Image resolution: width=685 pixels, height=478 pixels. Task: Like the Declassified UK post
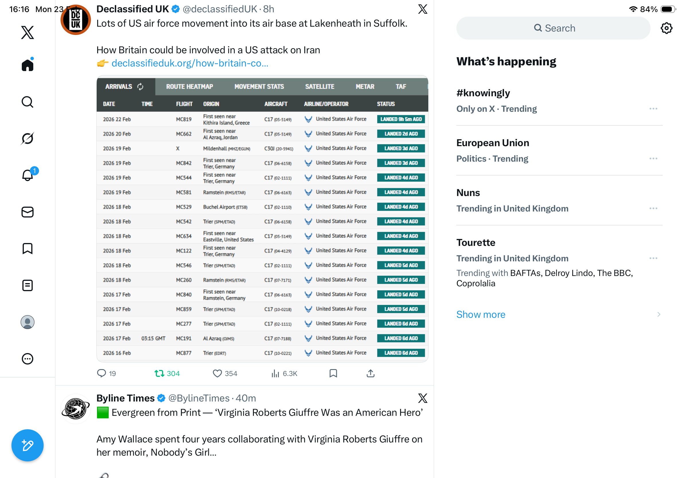point(217,373)
